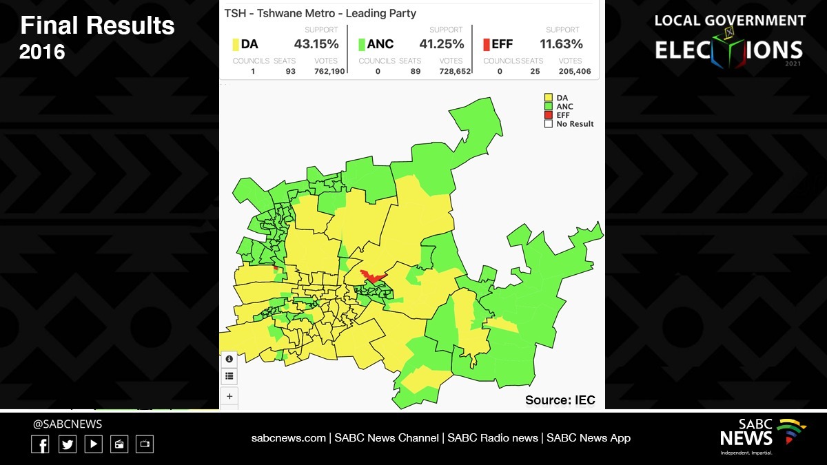Image resolution: width=827 pixels, height=465 pixels.
Task: Click the SABC News logo
Action: [763, 436]
